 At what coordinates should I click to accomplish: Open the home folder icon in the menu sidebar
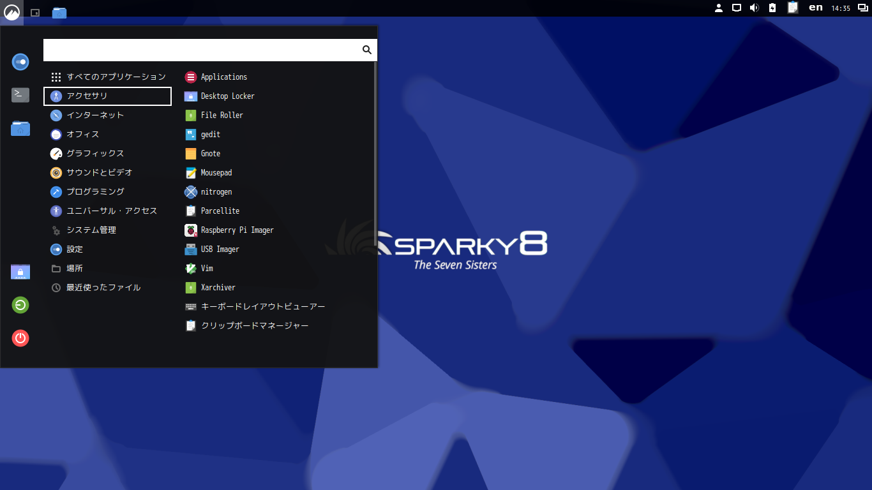coord(20,128)
